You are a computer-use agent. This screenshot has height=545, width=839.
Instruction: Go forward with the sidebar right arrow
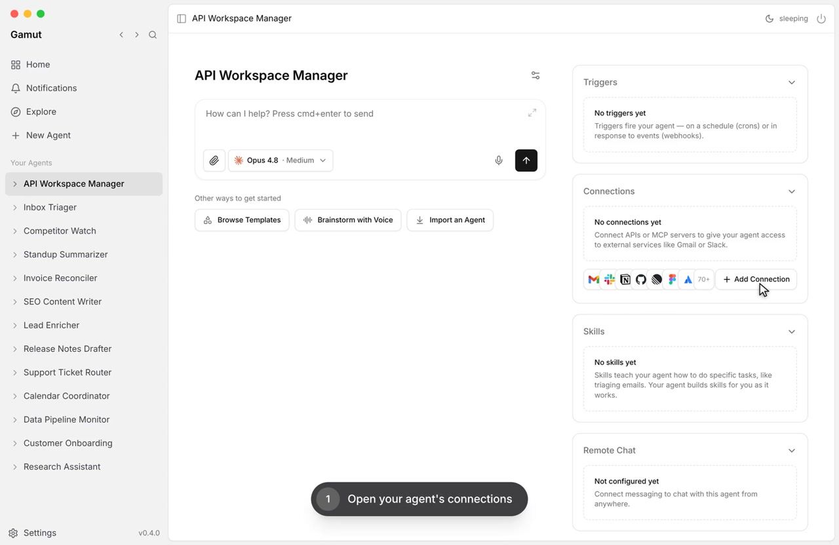(x=137, y=35)
